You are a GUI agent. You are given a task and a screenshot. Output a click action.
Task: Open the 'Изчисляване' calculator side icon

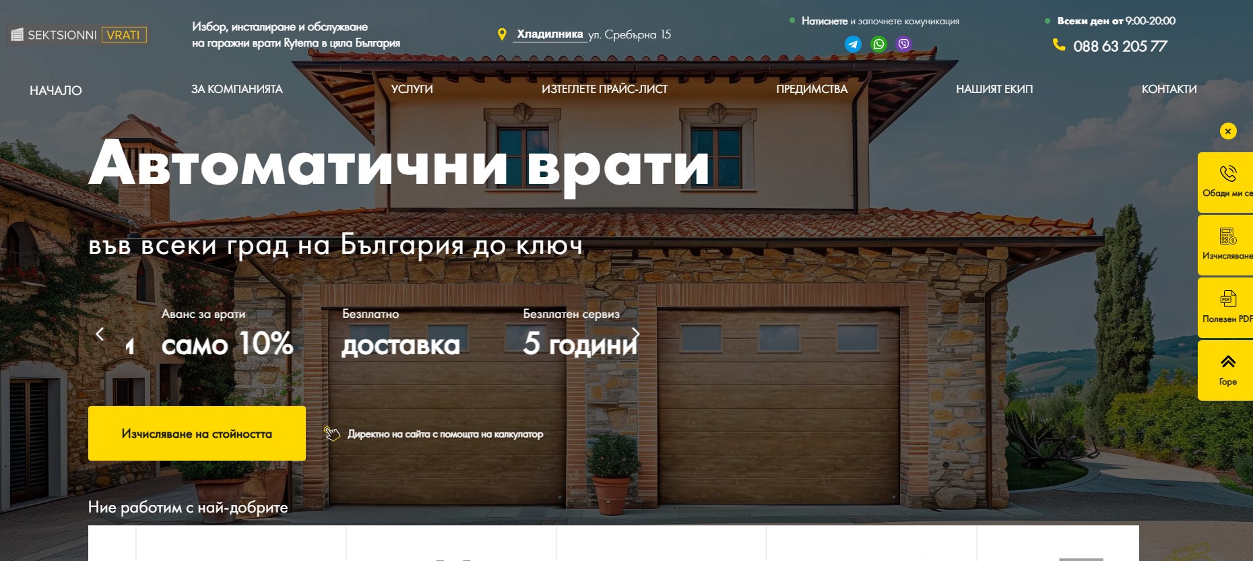point(1227,236)
